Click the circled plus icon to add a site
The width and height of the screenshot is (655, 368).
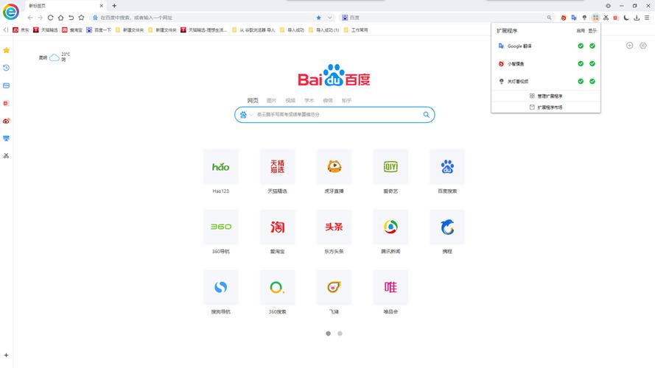[629, 46]
